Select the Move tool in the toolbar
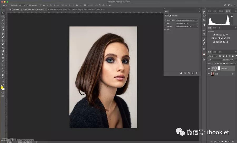237x143 pixels. 3,13
